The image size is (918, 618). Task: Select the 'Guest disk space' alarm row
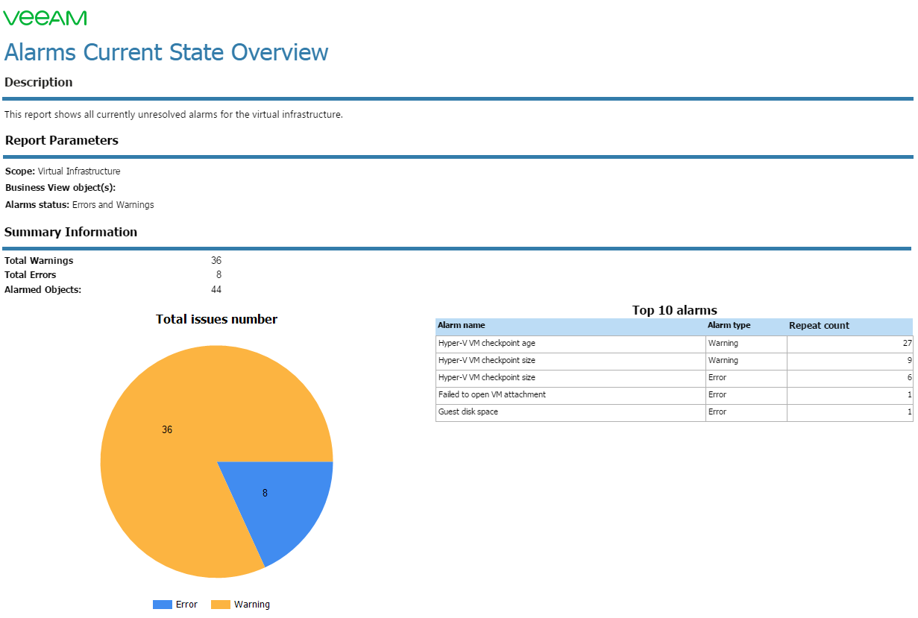click(674, 412)
